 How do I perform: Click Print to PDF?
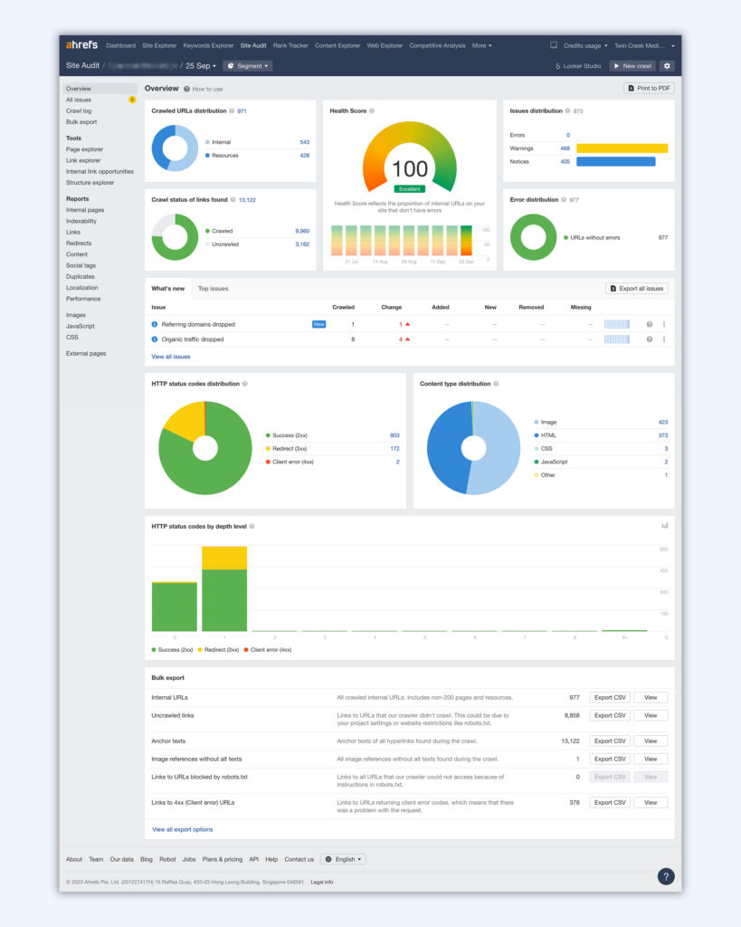coord(649,88)
